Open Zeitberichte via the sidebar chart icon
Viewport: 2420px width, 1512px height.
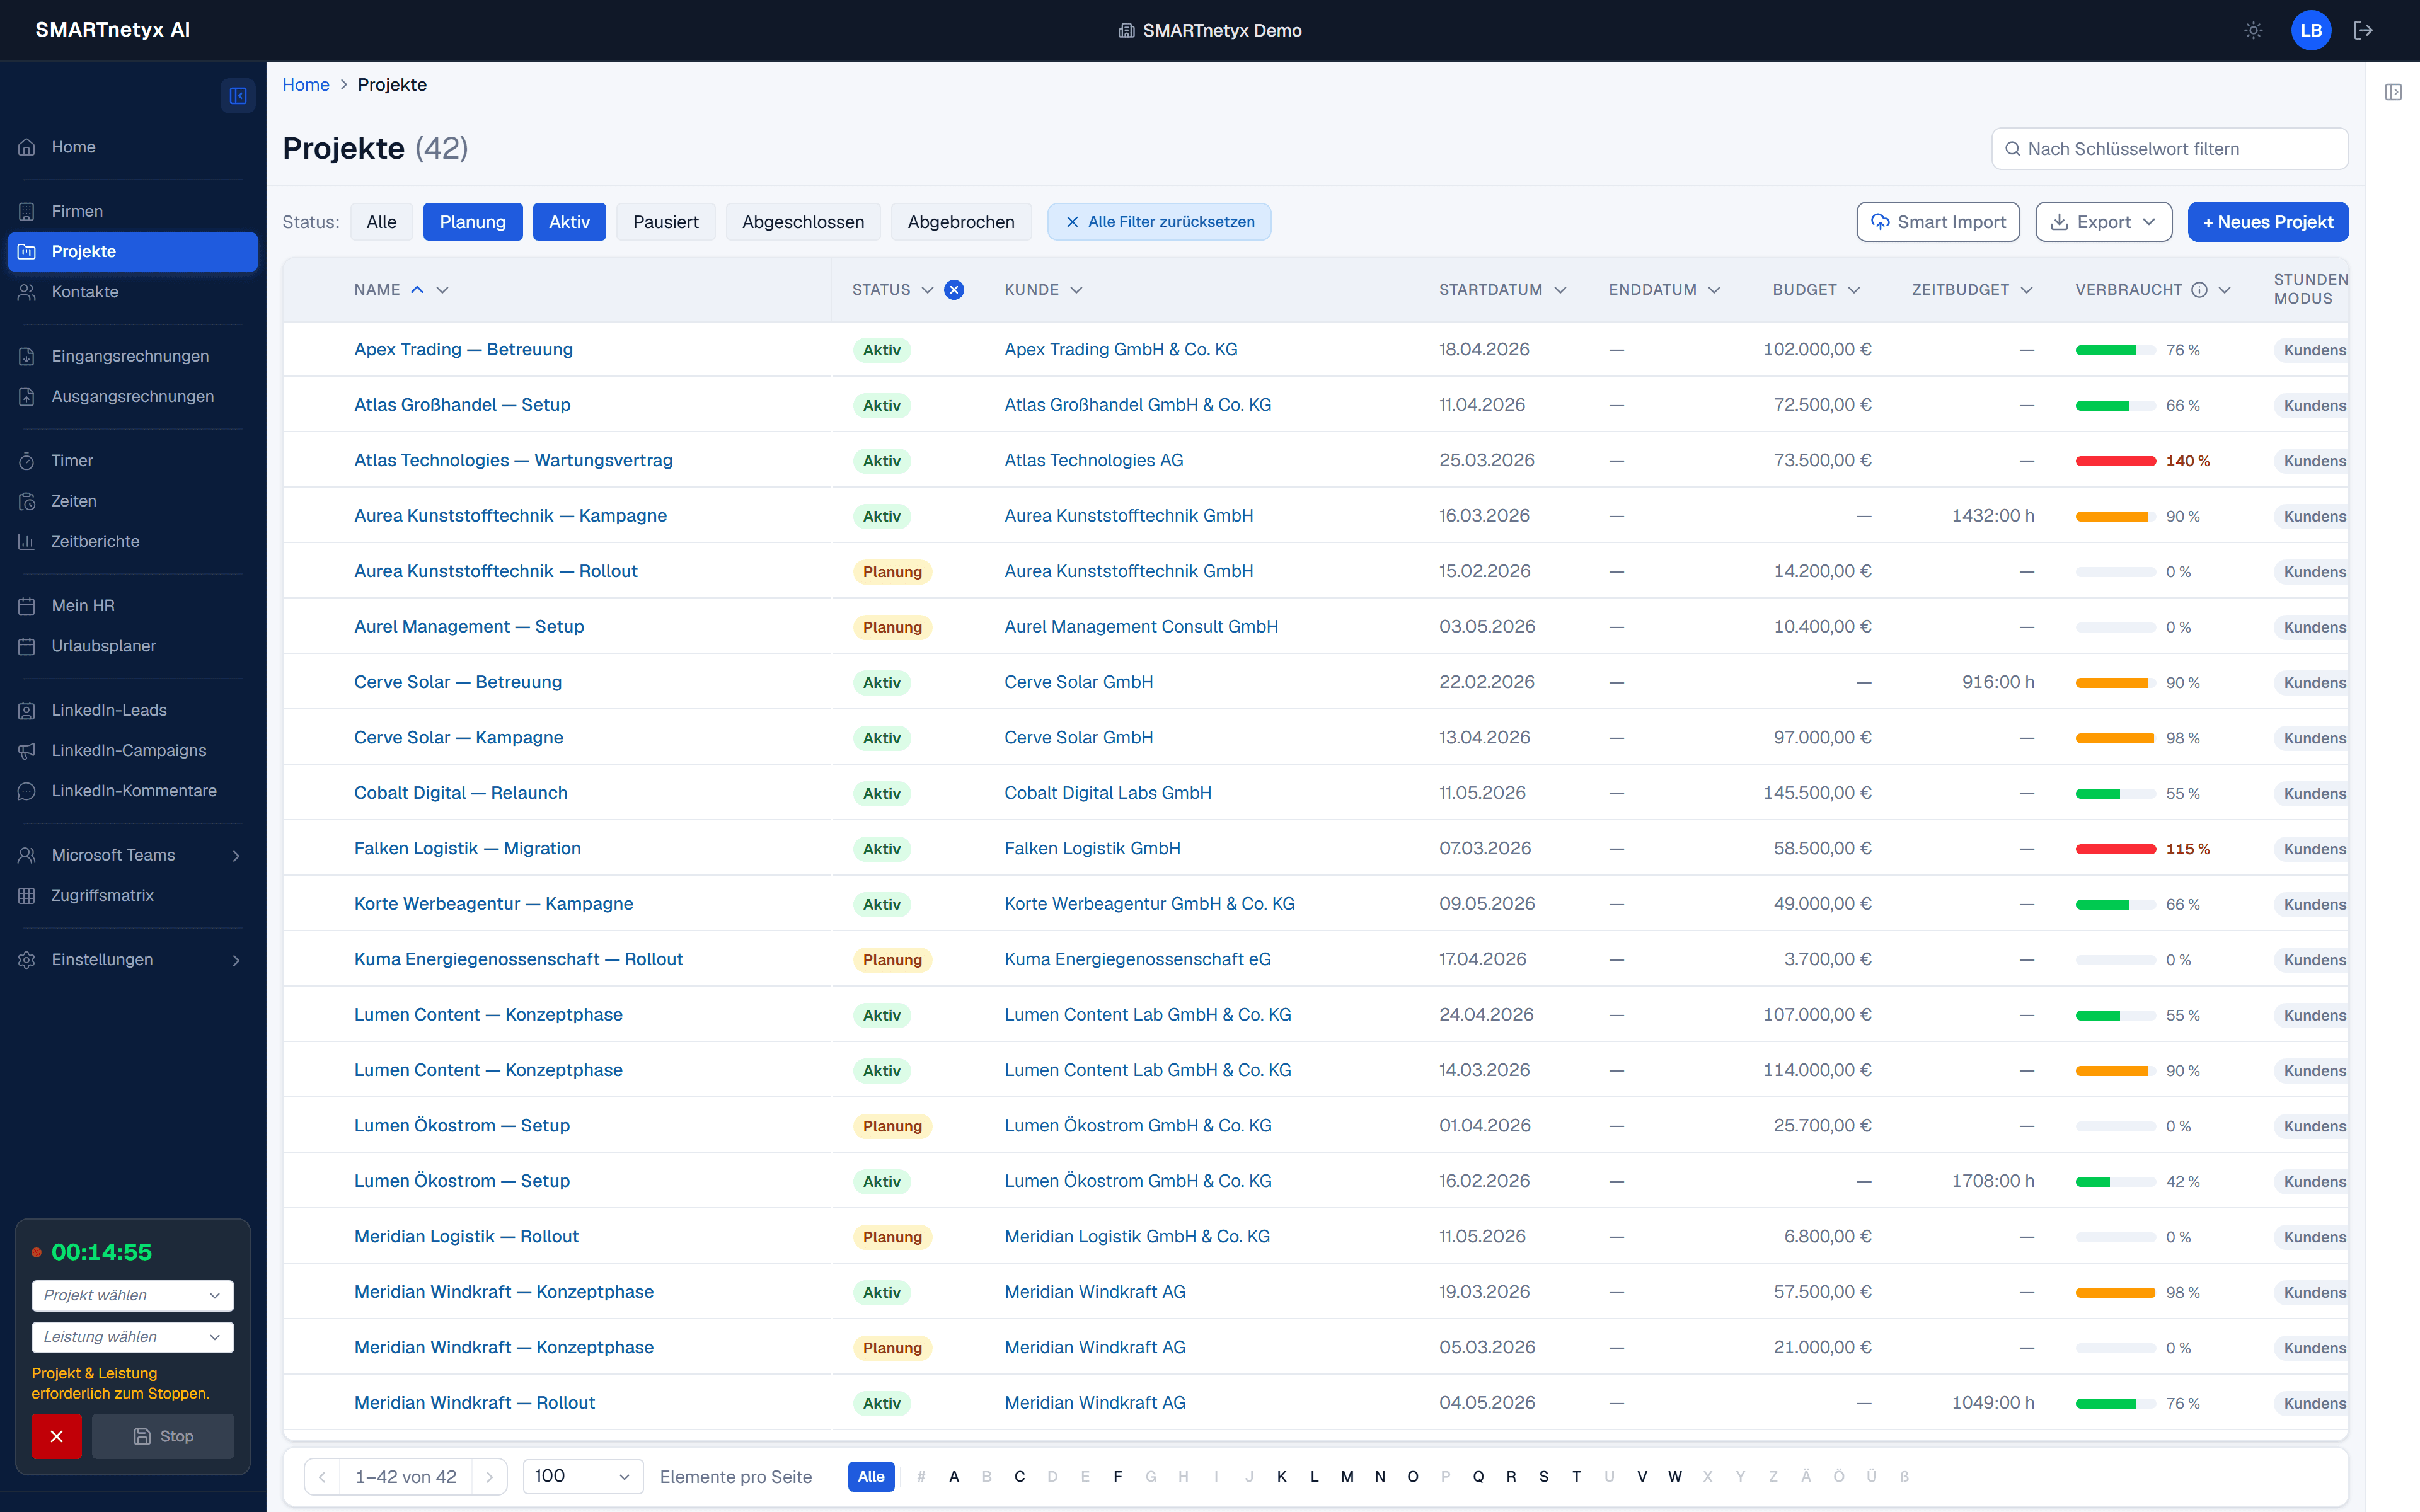pos(27,541)
